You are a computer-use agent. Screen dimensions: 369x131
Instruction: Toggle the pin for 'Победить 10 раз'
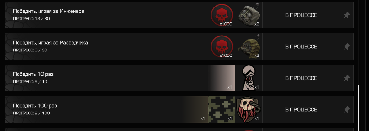pyautogui.click(x=347, y=78)
